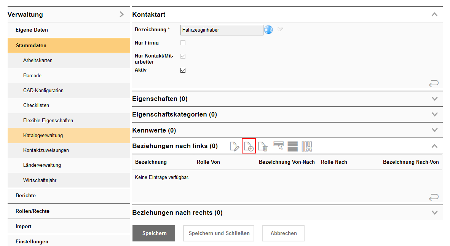Screen dimensions: 450x246
Task: Open the column settings gear icon
Action: pyautogui.click(x=307, y=146)
